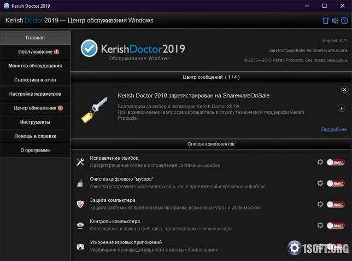This screenshot has height=261, width=352.
Task: Close the Kerish Doctor window
Action: [x=342, y=6]
